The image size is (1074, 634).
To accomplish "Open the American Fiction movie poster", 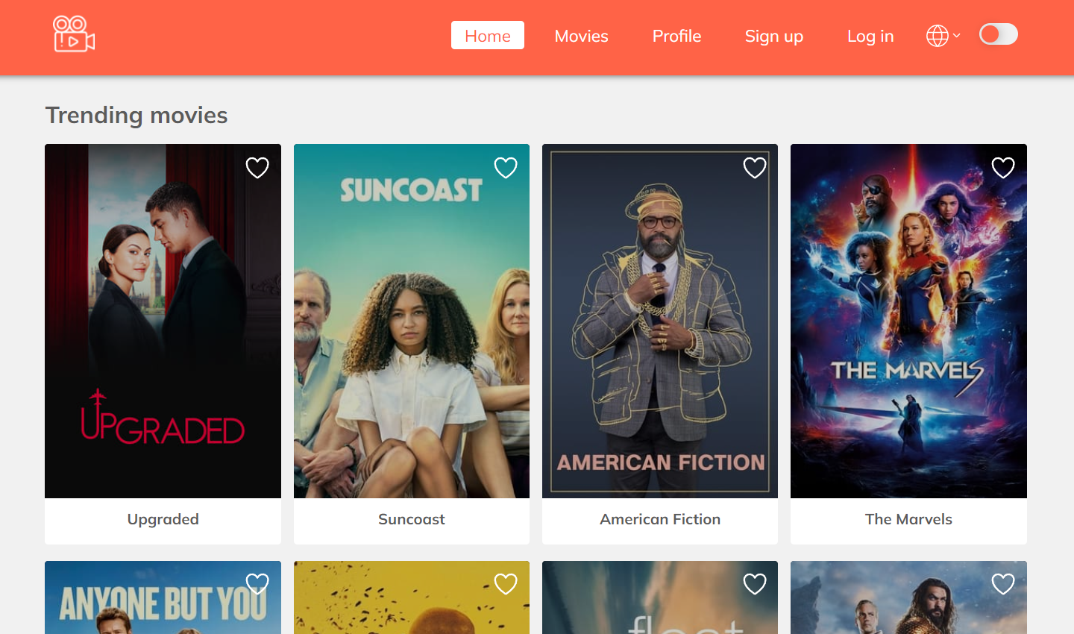I will tap(660, 321).
